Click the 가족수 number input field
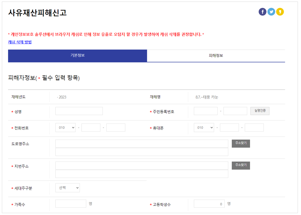This screenshot has width=301, height=215. click(71, 204)
